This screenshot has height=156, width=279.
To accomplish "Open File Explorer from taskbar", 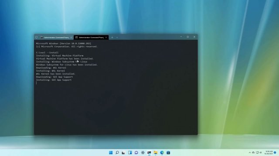I will coord(156,153).
